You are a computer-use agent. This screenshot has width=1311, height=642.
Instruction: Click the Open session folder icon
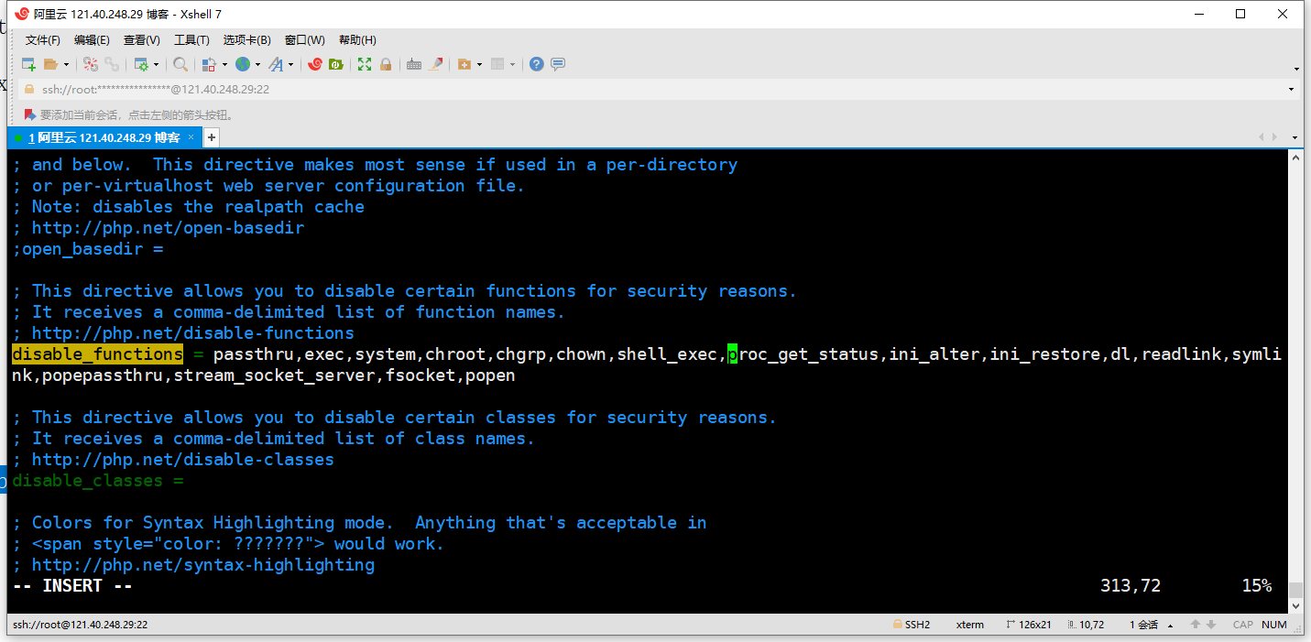[x=50, y=64]
